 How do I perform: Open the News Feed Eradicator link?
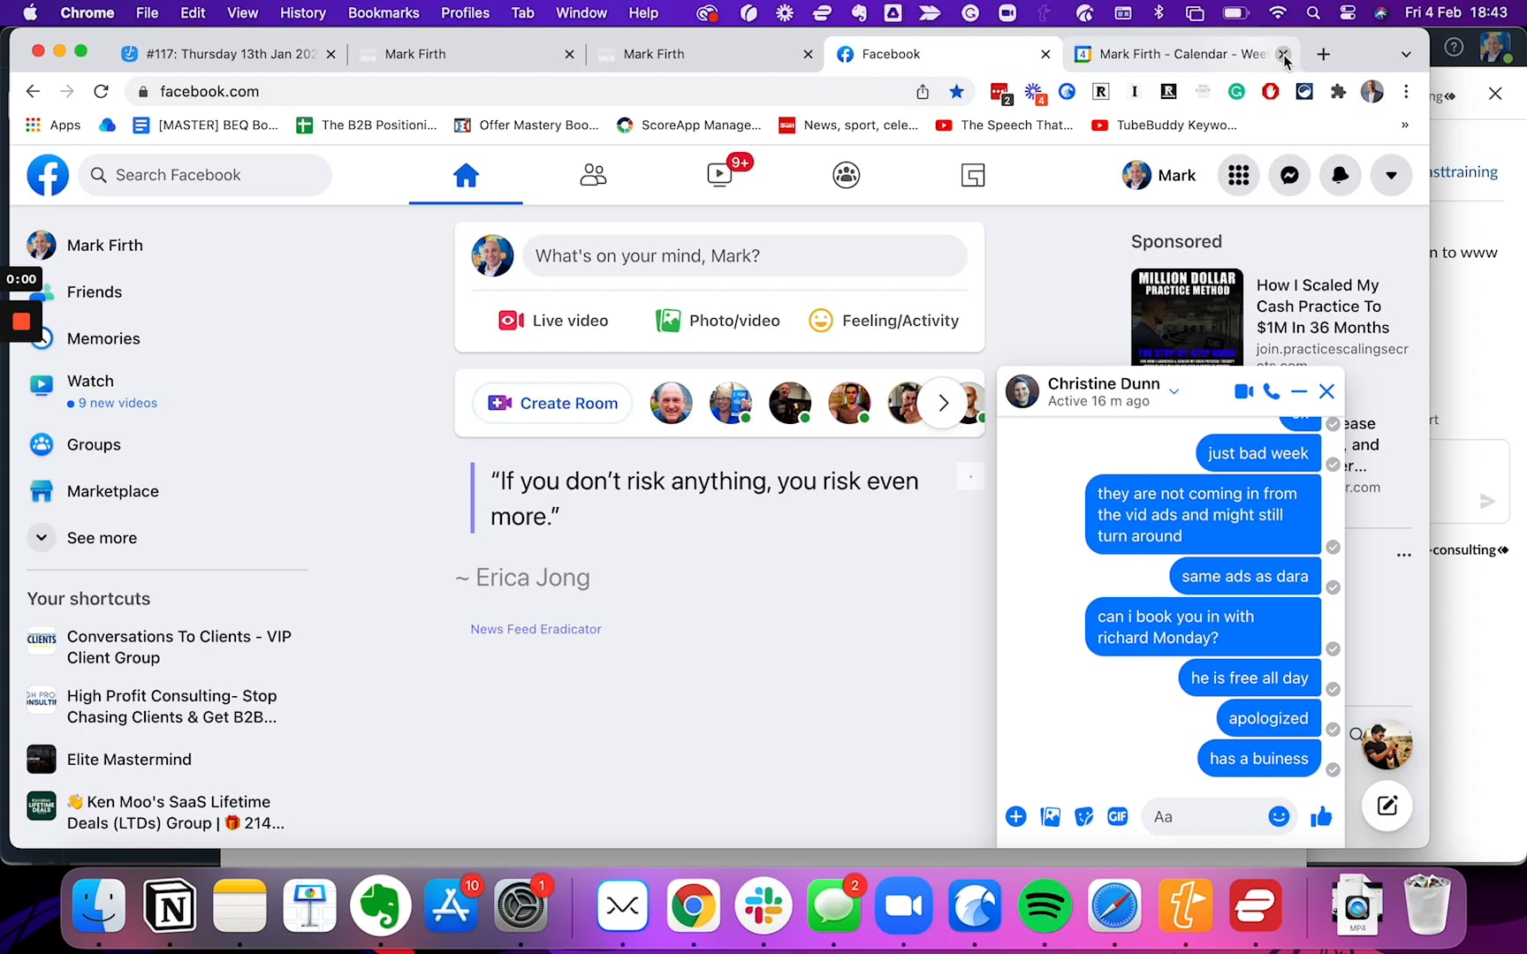535,629
